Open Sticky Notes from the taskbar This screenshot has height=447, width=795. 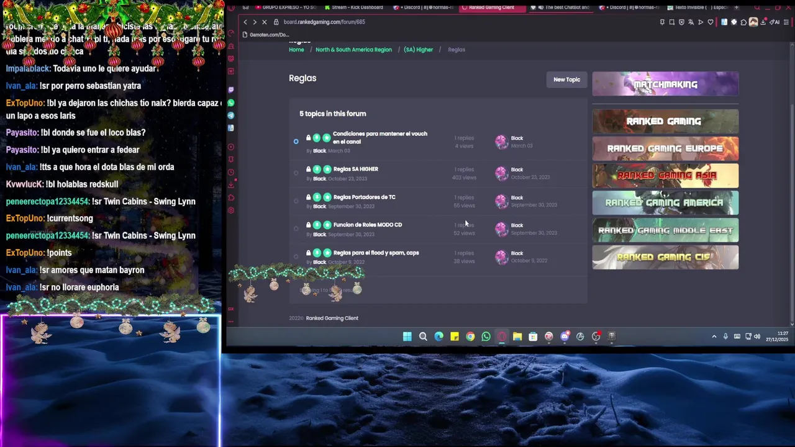pyautogui.click(x=455, y=336)
